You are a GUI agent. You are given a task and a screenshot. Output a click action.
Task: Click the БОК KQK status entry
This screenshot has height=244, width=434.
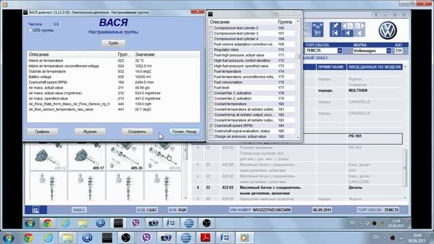[178, 210]
